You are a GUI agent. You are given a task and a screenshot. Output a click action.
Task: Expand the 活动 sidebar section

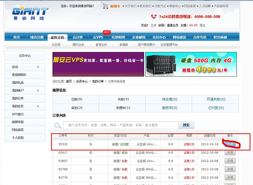point(38,67)
